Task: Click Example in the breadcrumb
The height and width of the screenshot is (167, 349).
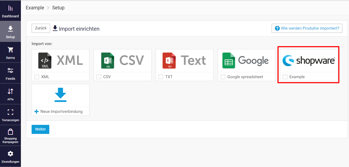Action: click(x=35, y=8)
